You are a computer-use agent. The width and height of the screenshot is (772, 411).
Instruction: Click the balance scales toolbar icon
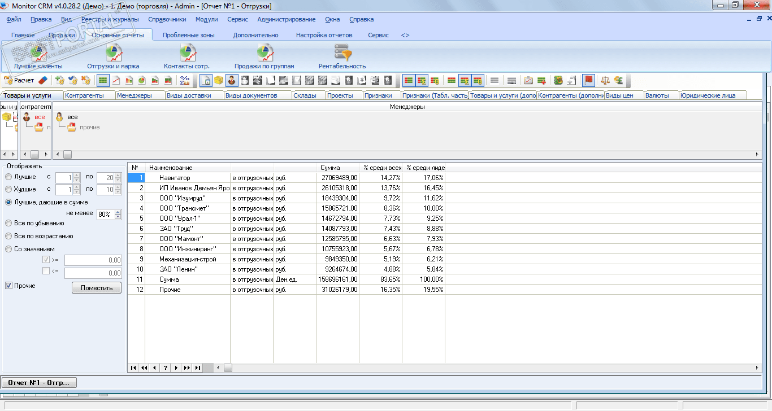tap(605, 80)
